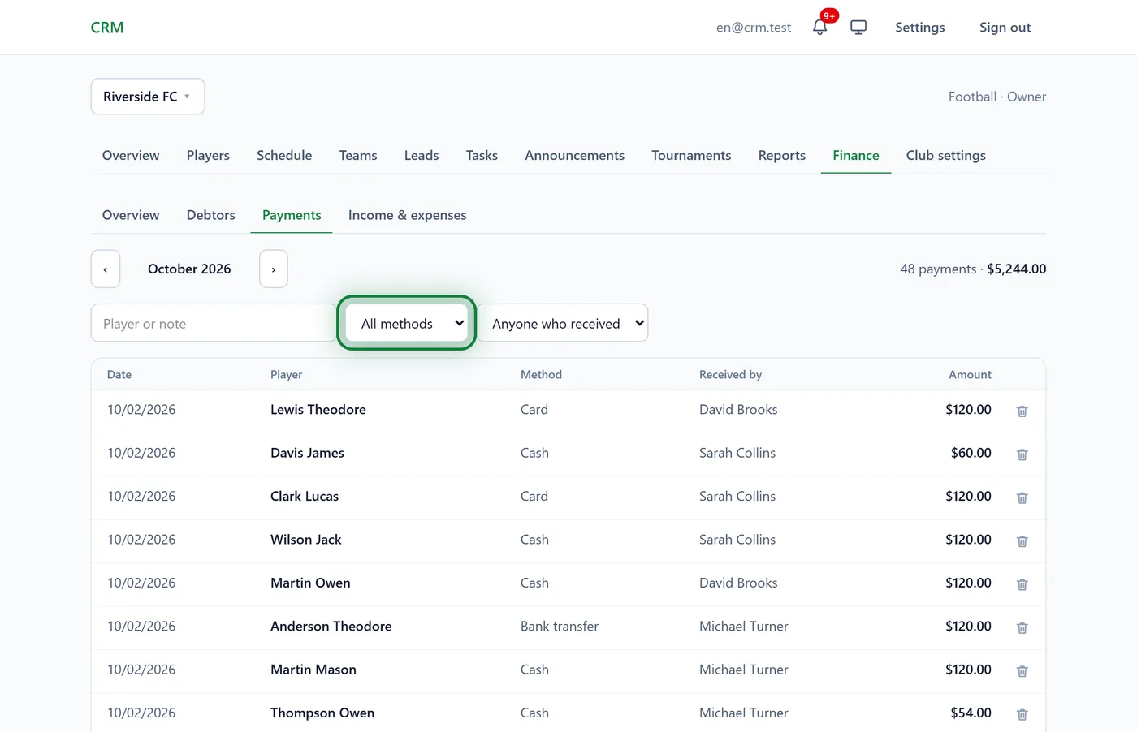Open the All methods filter dropdown
The width and height of the screenshot is (1137, 732).
[x=407, y=323]
